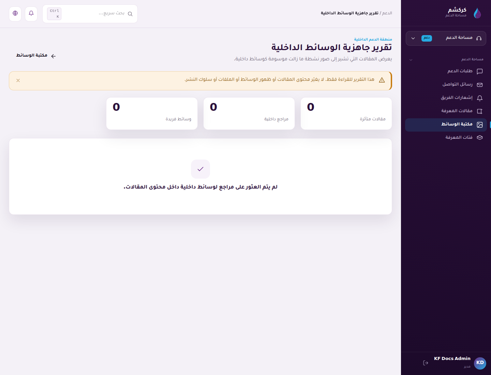Click the وسائط فريدة stat card

pos(152,114)
